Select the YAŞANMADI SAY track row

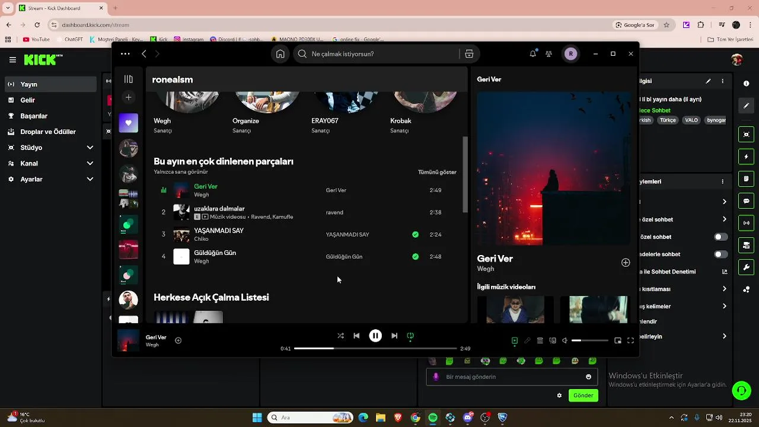[x=305, y=234]
